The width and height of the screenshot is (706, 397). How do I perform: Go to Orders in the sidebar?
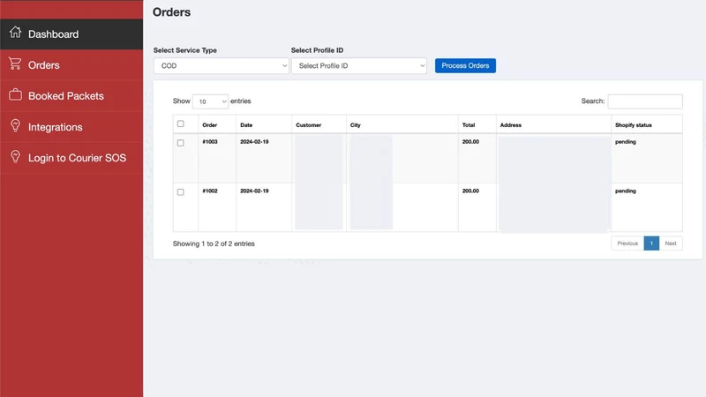[x=71, y=65]
